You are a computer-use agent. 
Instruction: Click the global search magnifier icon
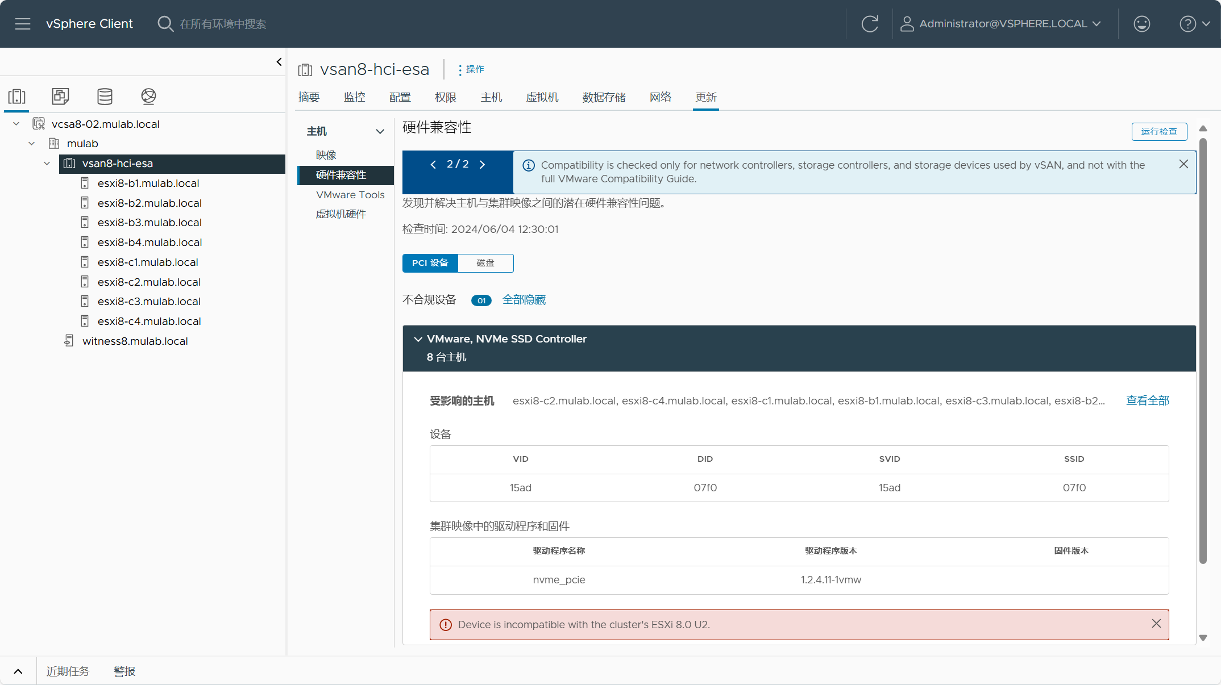click(165, 24)
